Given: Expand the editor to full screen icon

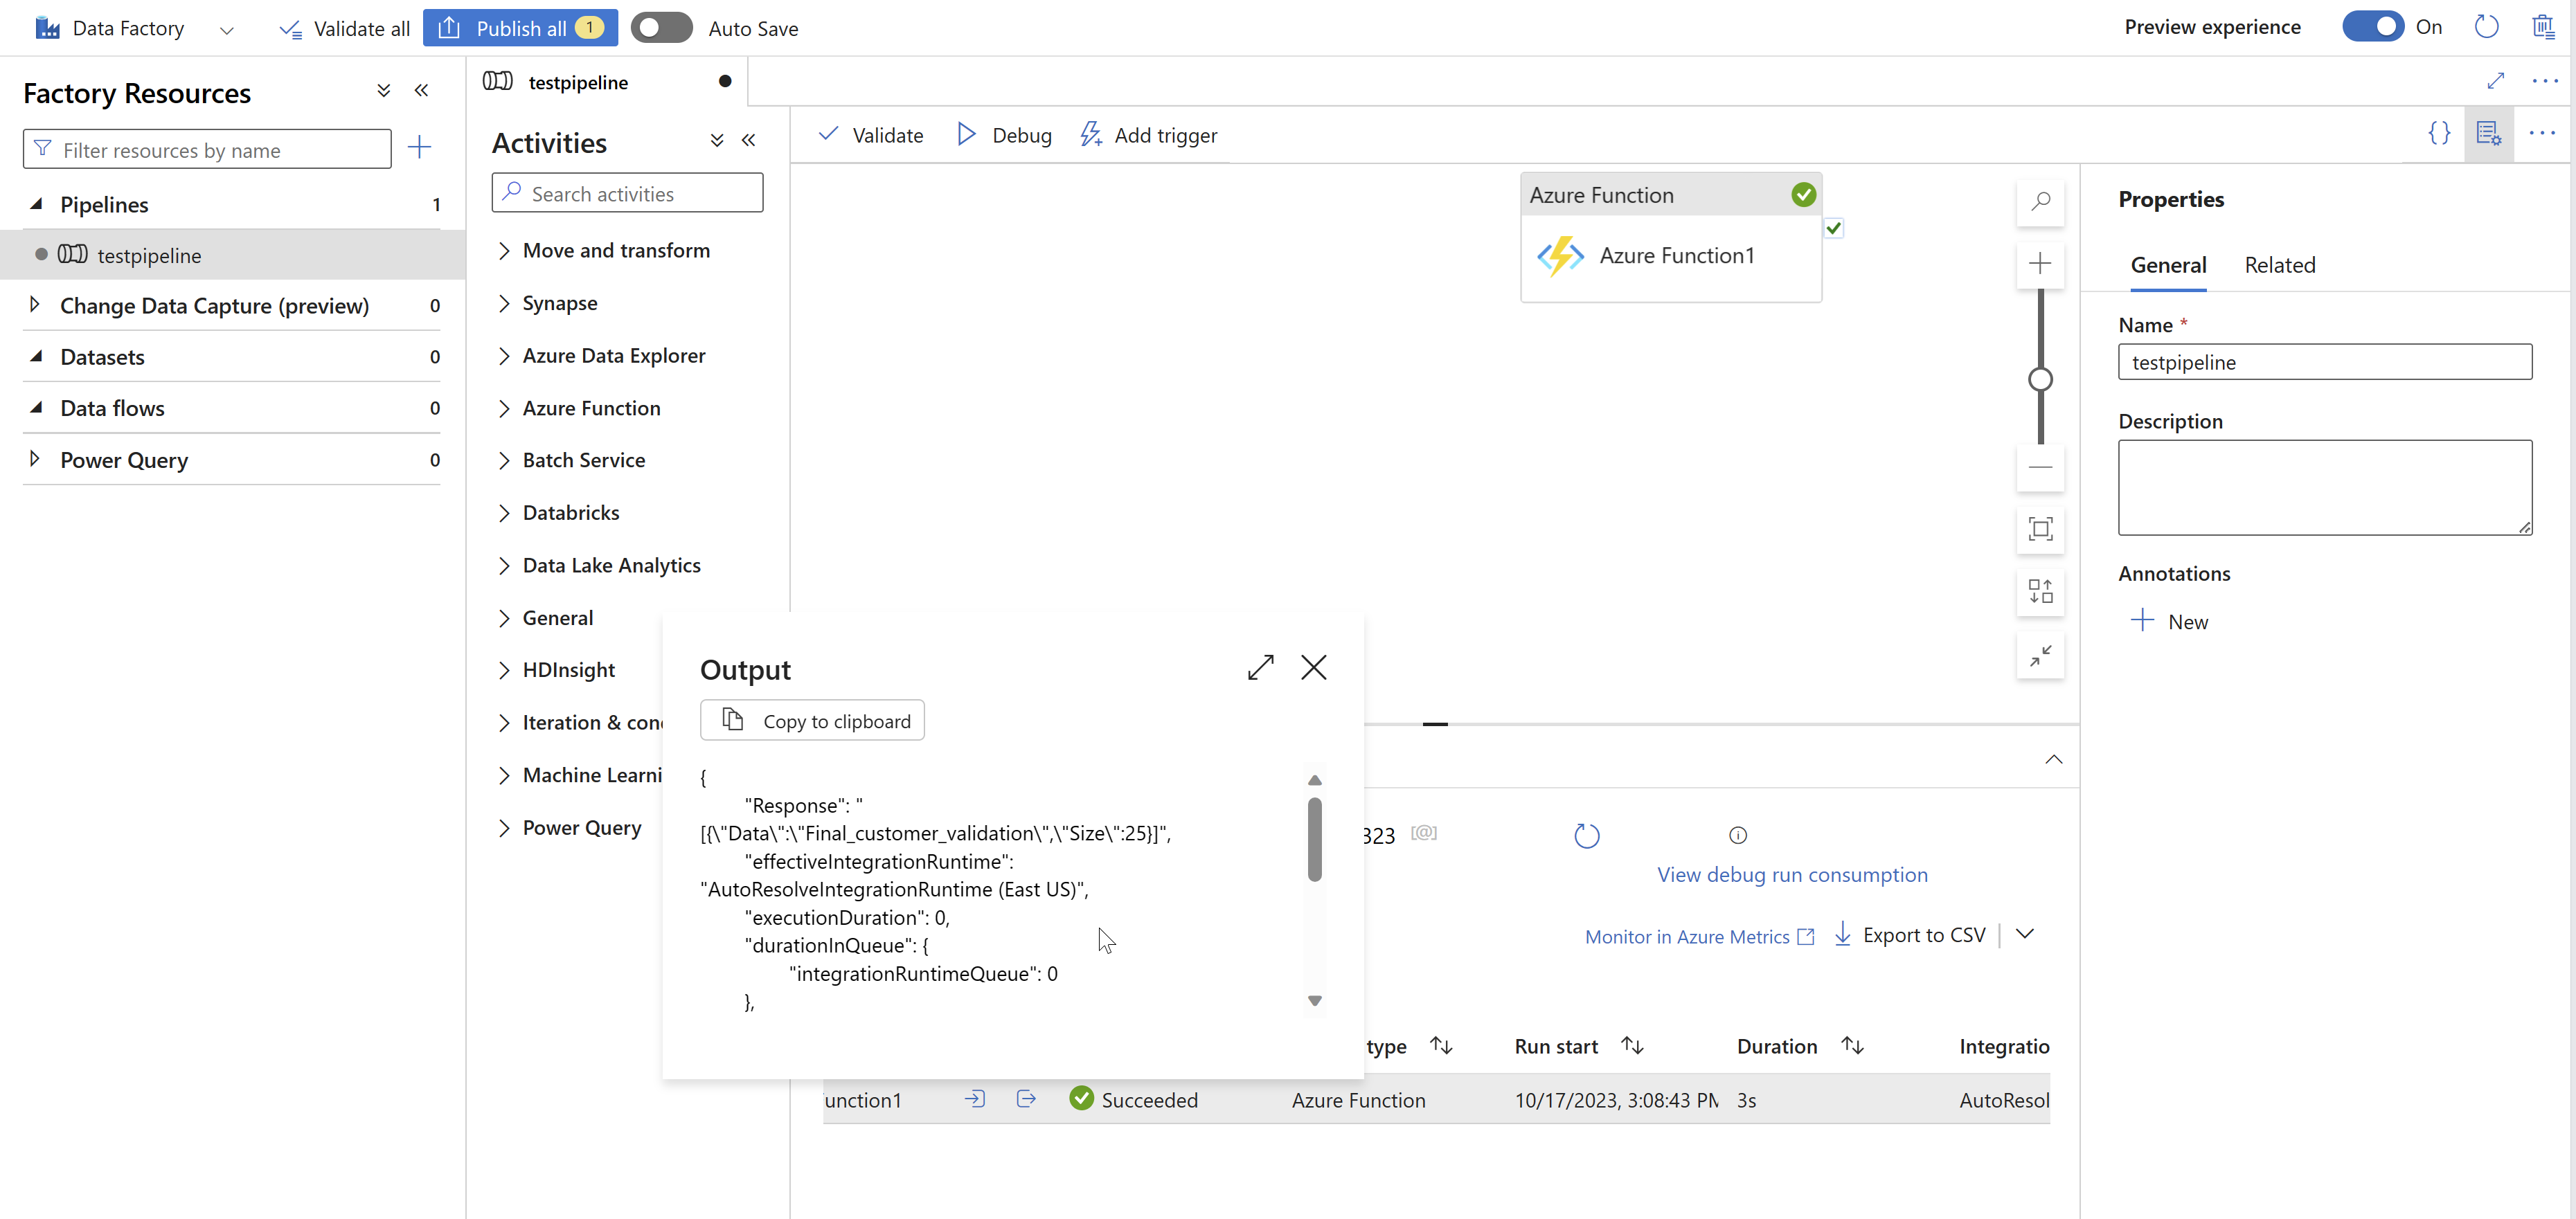Looking at the screenshot, I should point(2495,81).
